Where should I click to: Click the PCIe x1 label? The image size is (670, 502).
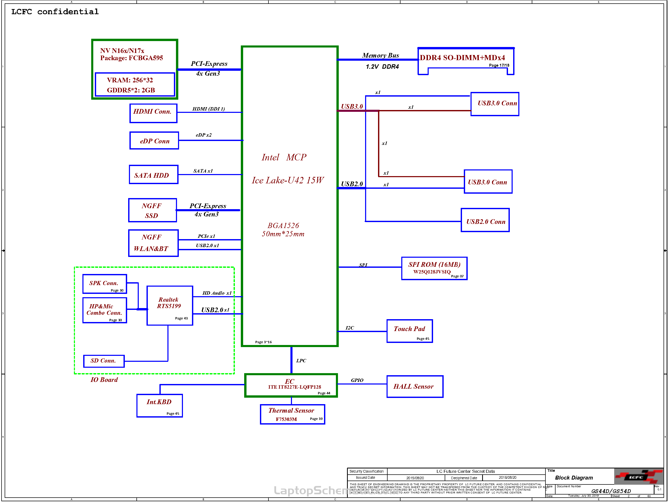pyautogui.click(x=206, y=237)
